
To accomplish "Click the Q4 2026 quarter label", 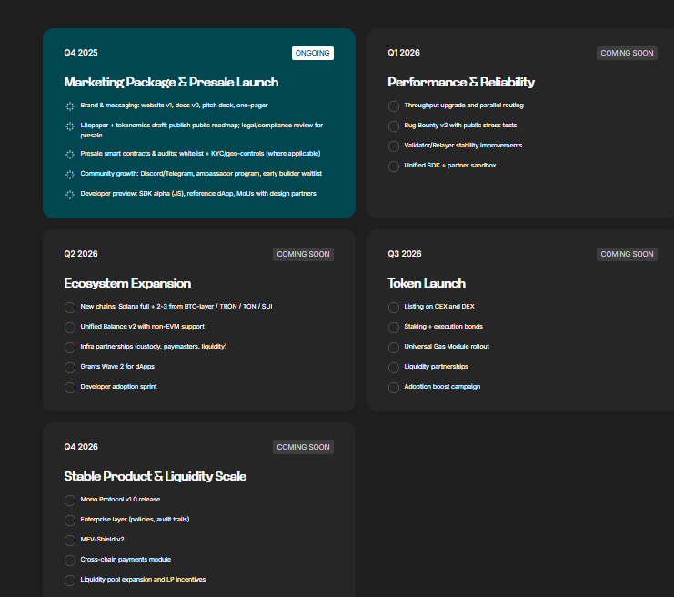I will pos(81,447).
